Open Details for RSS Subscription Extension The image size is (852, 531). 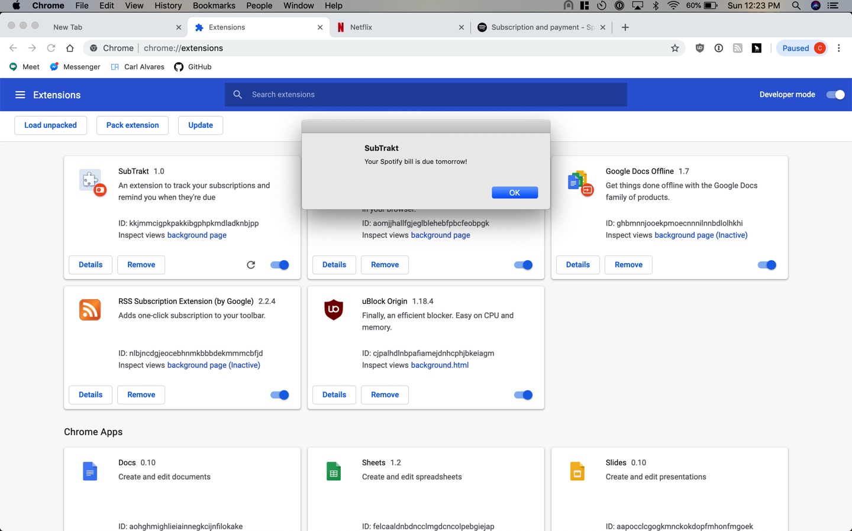tap(91, 395)
